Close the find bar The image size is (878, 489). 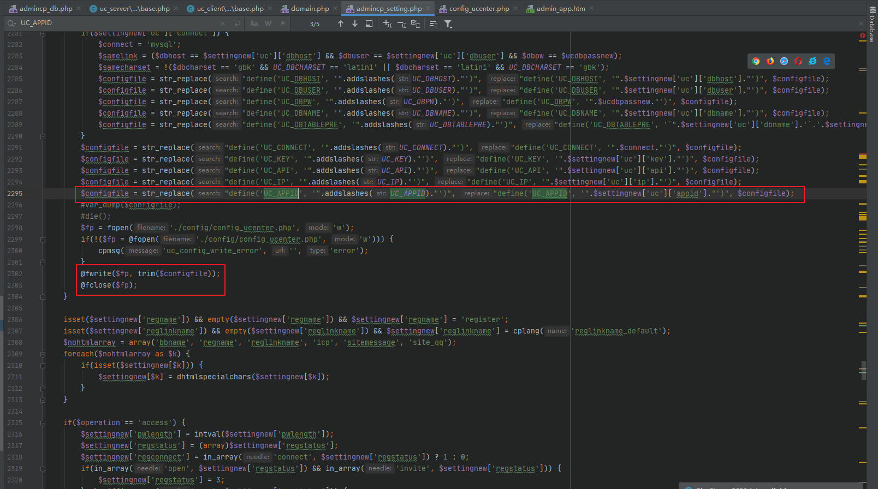click(x=861, y=23)
